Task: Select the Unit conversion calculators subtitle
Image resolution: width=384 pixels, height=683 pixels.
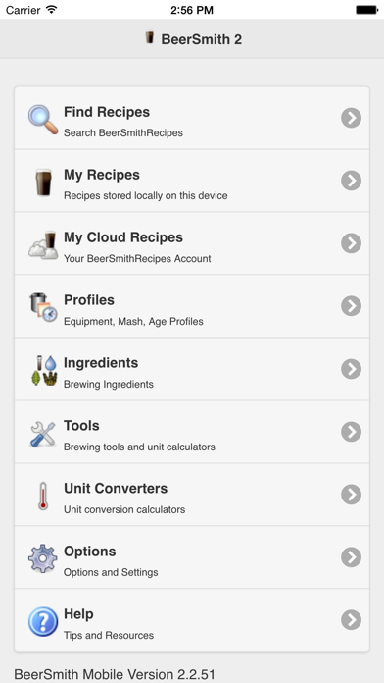Action: click(x=124, y=509)
